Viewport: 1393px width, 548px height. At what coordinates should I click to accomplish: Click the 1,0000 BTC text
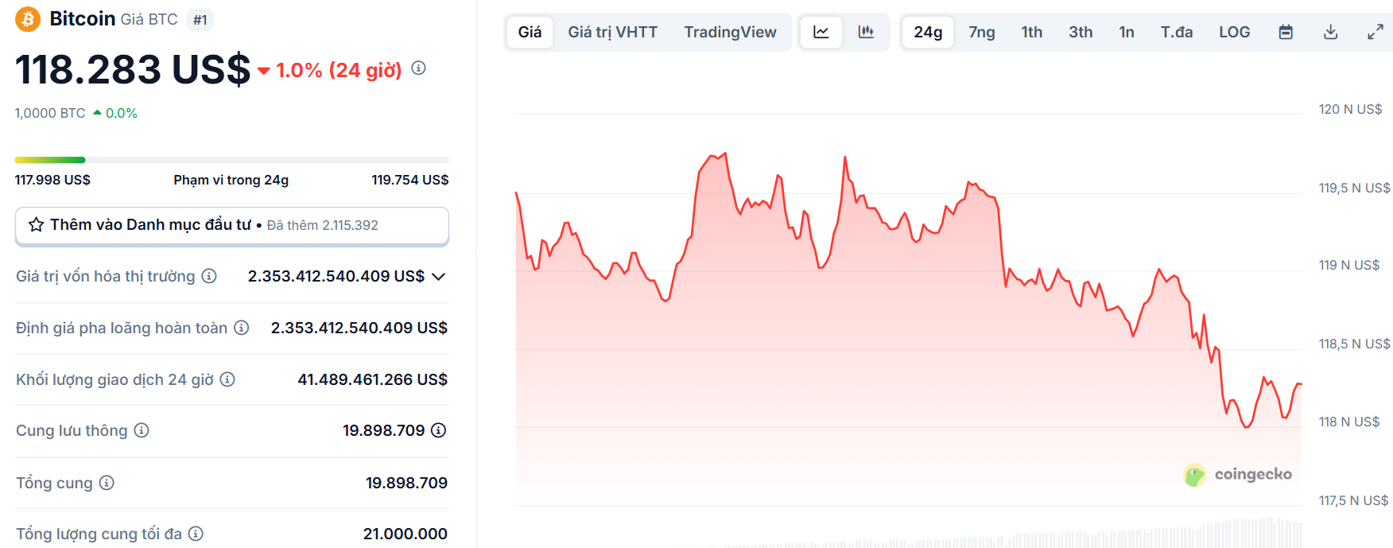50,113
